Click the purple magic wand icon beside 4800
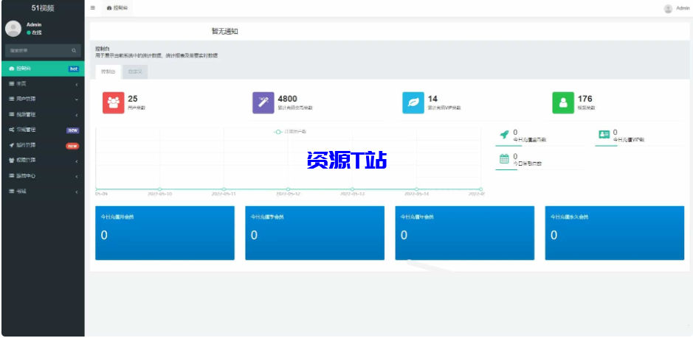693x338 pixels. pos(263,103)
